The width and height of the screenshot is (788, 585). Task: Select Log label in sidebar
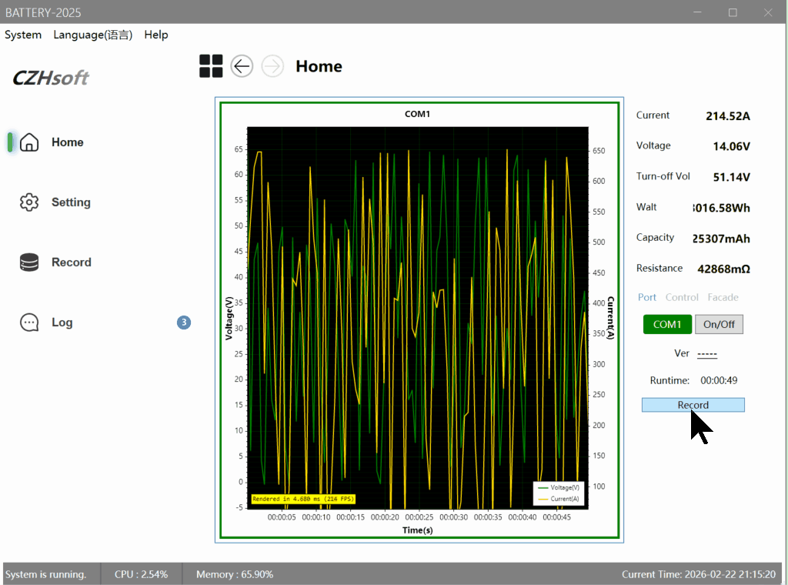tap(62, 323)
